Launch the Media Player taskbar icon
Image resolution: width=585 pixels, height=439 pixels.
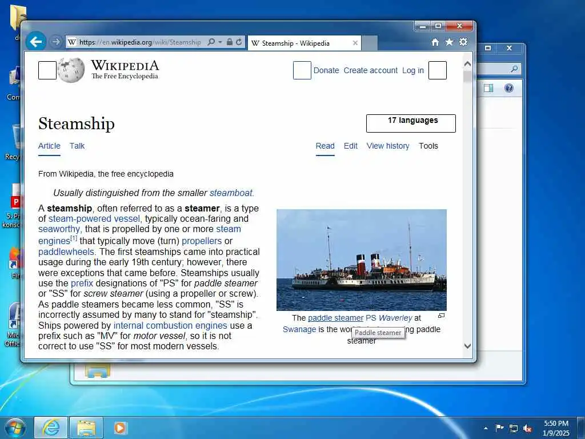pyautogui.click(x=121, y=428)
